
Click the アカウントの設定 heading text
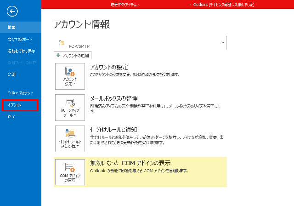pyautogui.click(x=109, y=67)
